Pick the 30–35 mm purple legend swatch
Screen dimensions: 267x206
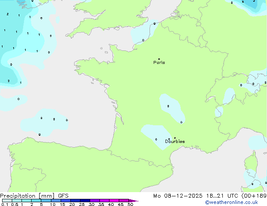pyautogui.click(x=95, y=201)
